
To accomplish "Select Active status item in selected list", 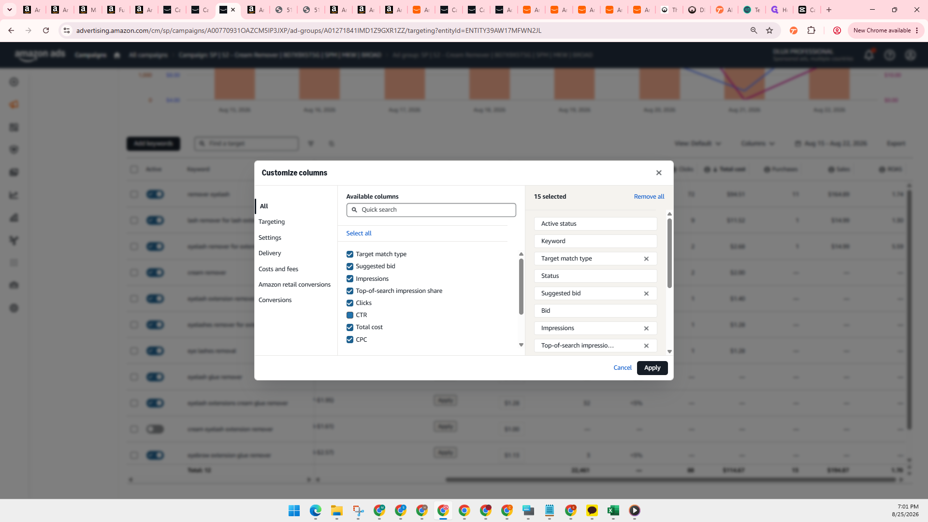I will click(x=595, y=224).
